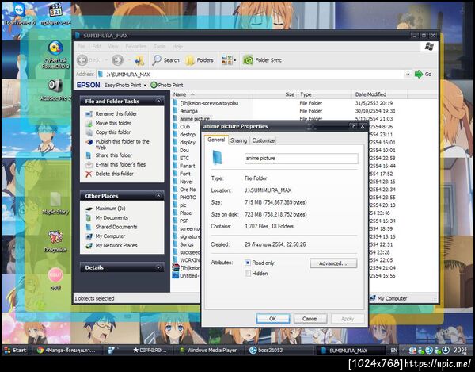Viewport: 475px width, 372px height.
Task: Open the Edit menu
Action: point(97,47)
